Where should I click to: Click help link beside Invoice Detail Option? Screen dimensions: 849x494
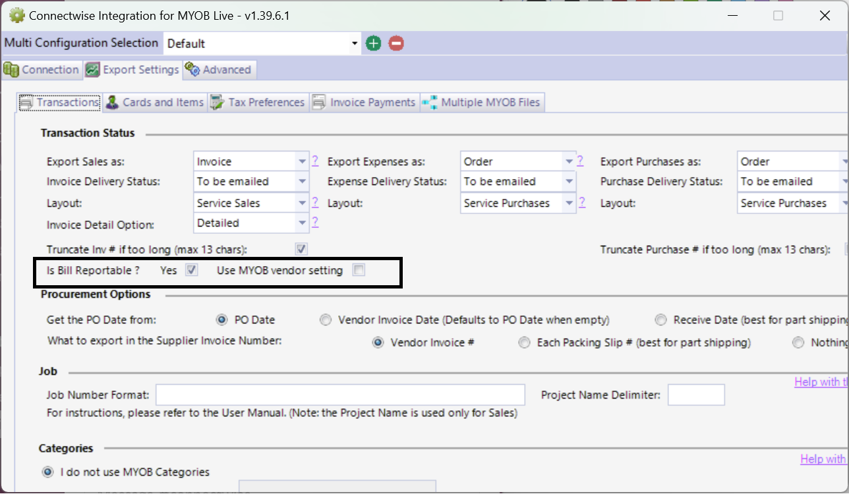315,222
